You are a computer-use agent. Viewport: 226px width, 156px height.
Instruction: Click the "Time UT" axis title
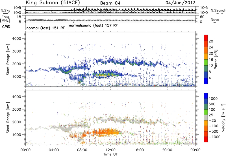110,154
